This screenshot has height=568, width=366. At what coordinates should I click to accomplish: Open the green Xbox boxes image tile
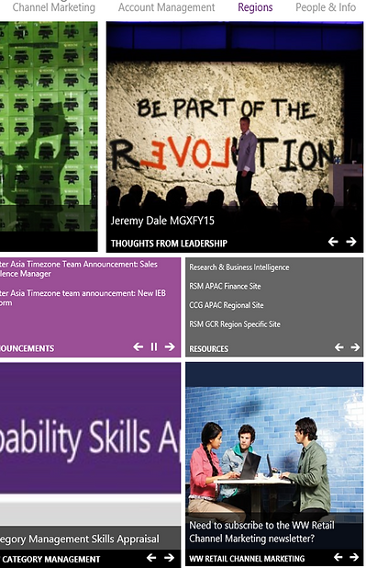[x=49, y=136]
